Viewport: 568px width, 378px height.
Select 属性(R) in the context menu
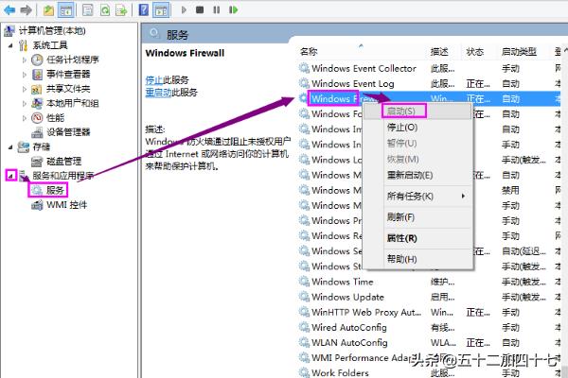tap(401, 237)
